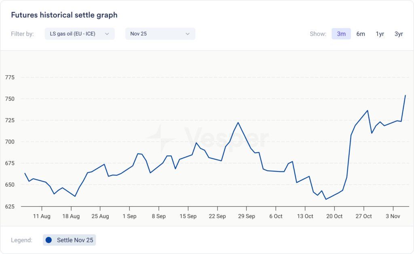Switch to the 6m time range
This screenshot has width=414, height=254.
pos(361,34)
